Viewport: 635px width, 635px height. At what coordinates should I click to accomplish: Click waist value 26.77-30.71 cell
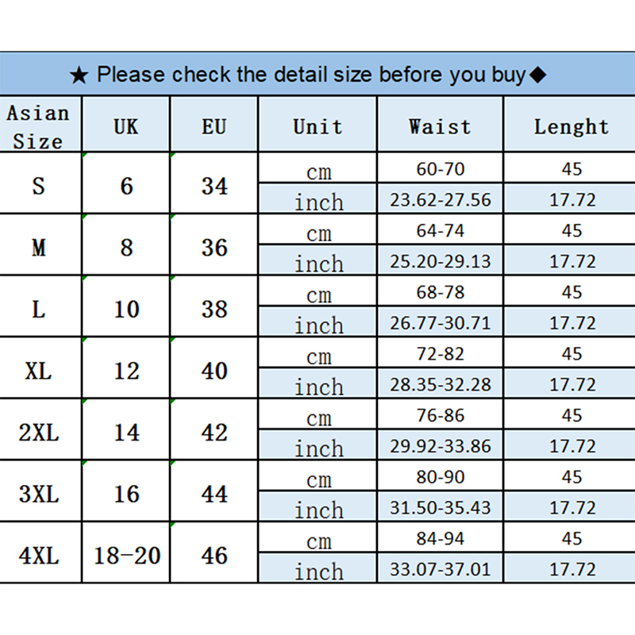pyautogui.click(x=440, y=323)
